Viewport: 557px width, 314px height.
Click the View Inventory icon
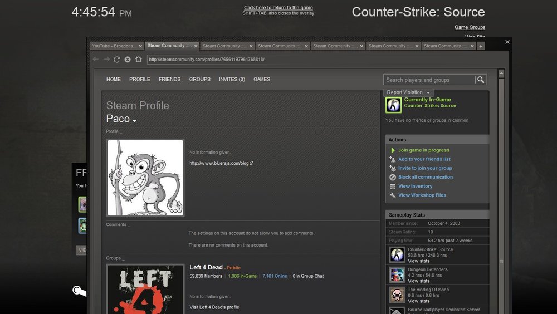coord(393,186)
